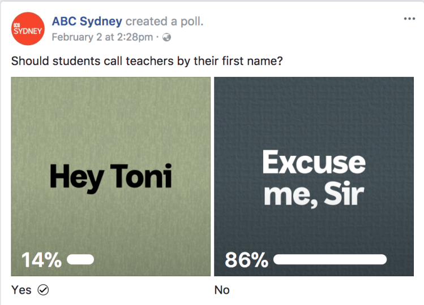This screenshot has width=424, height=305.
Task: Click the word "SYDNEY" in the red logo
Action: point(28,32)
